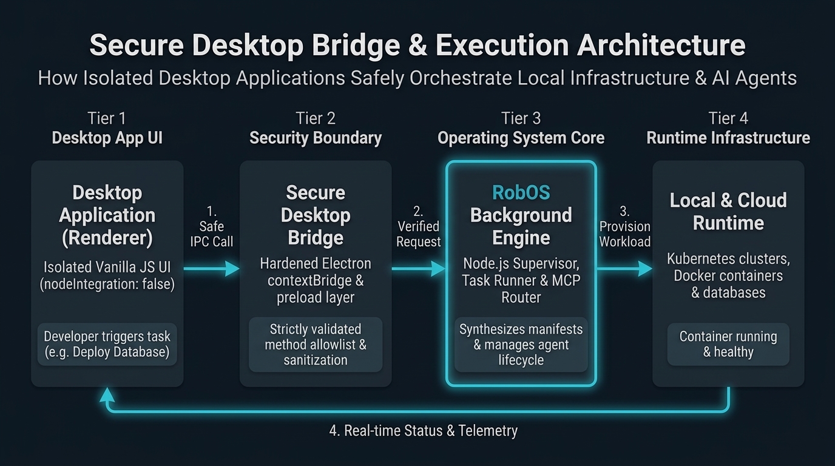The image size is (835, 466).
Task: Select the subtitle starting 'How Isolated Desktop Applications'
Action: point(417,78)
